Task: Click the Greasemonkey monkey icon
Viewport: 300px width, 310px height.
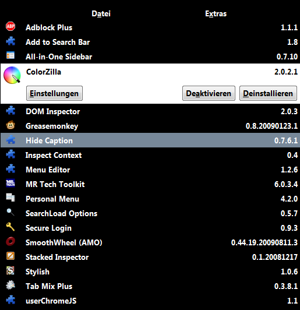Action: [10, 125]
